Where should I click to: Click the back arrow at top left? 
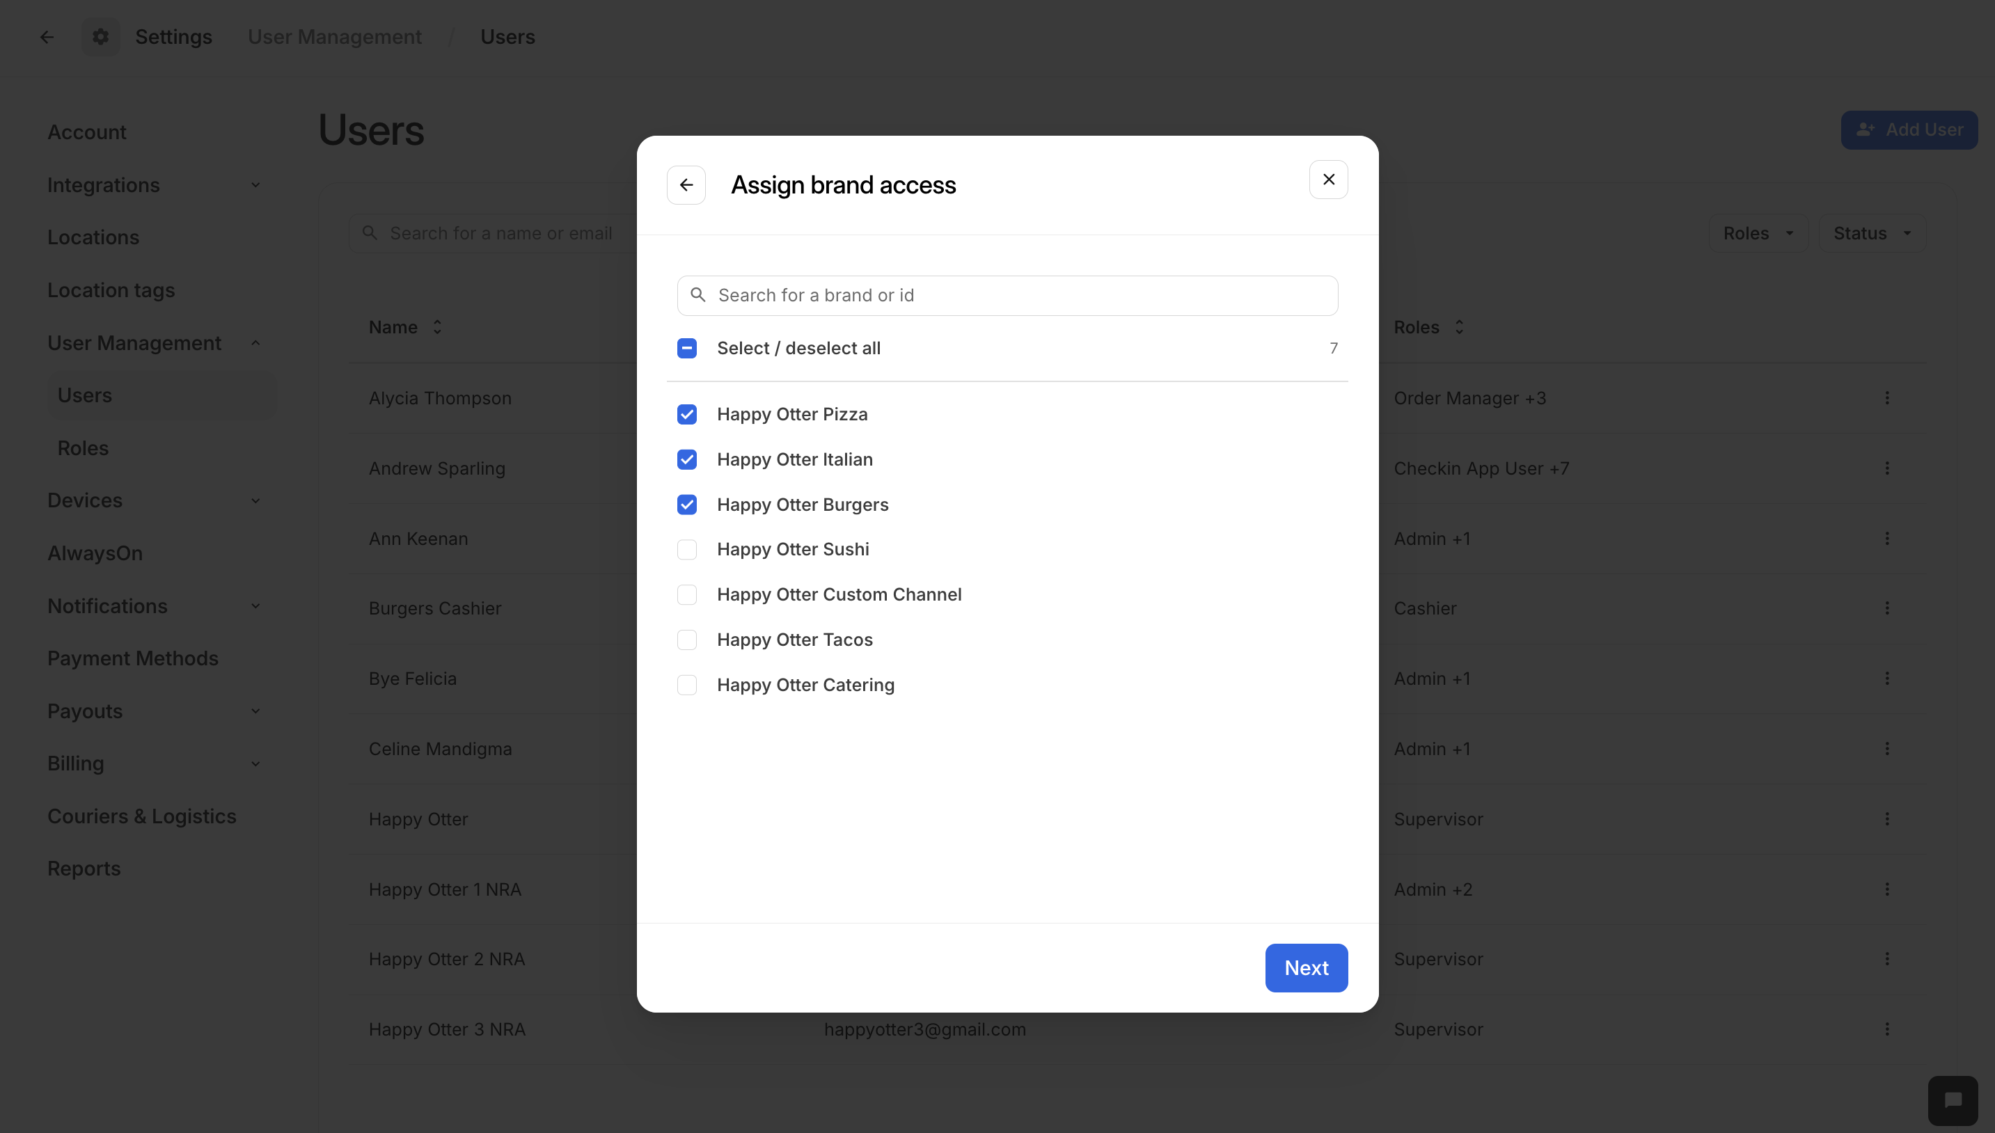[x=47, y=35]
